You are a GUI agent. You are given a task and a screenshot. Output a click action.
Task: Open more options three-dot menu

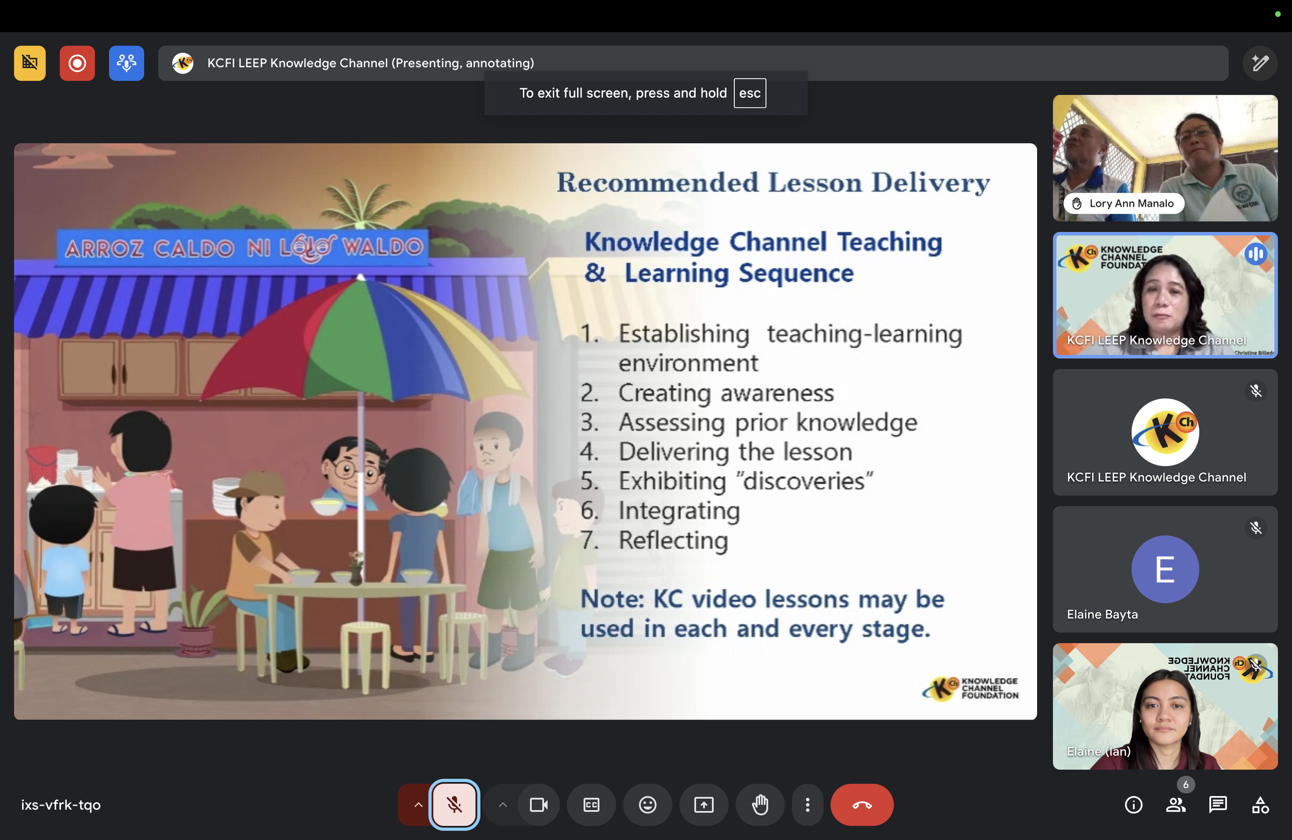(x=807, y=805)
